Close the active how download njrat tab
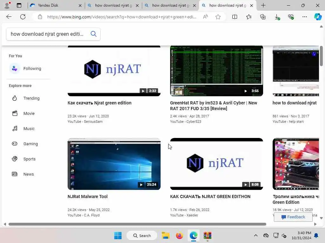Image resolution: width=325 pixels, height=243 pixels. [x=251, y=6]
